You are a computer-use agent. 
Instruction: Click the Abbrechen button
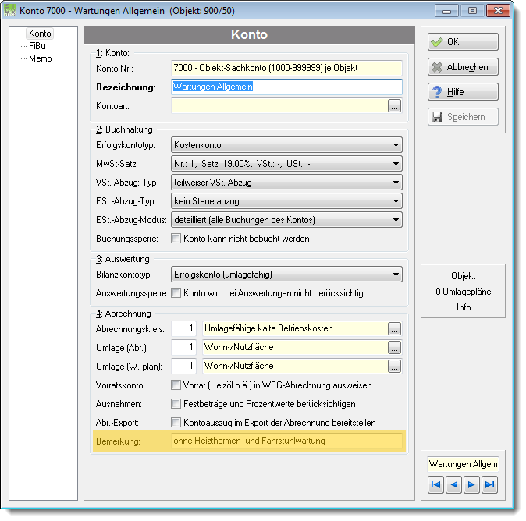coord(463,67)
